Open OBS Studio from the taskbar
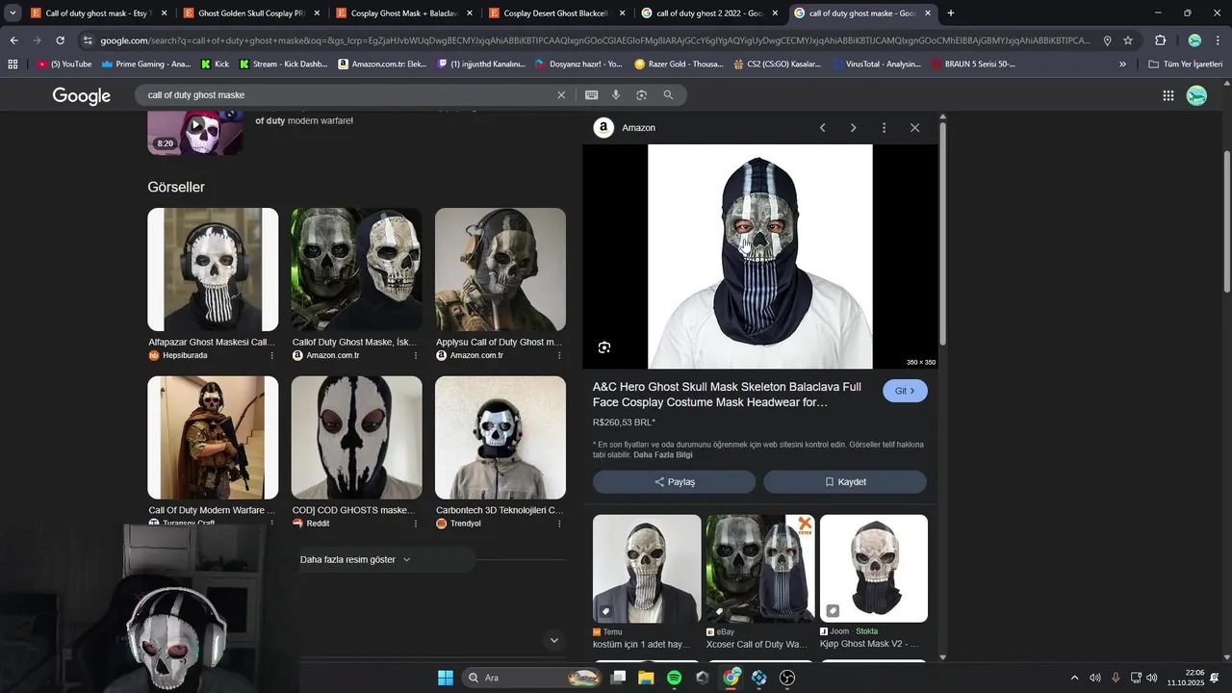1232x693 pixels. pyautogui.click(x=787, y=678)
